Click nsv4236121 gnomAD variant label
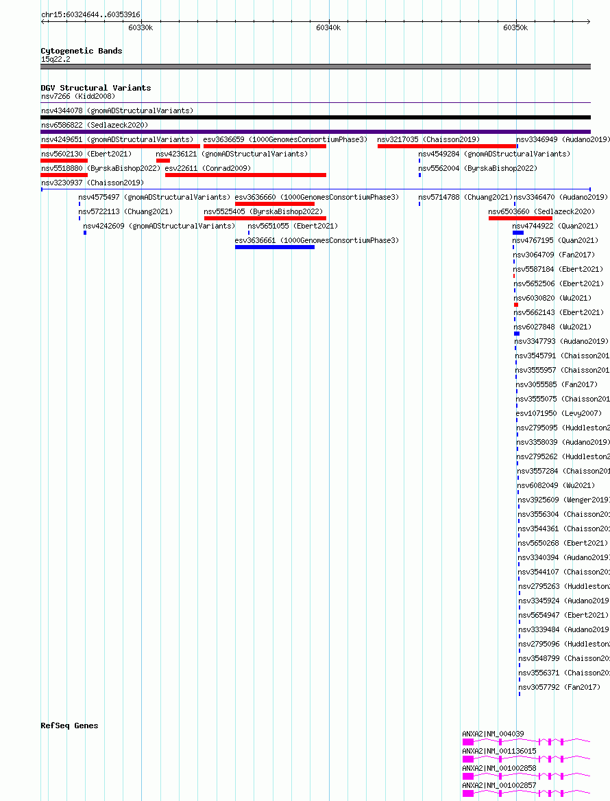This screenshot has width=610, height=801. point(232,154)
